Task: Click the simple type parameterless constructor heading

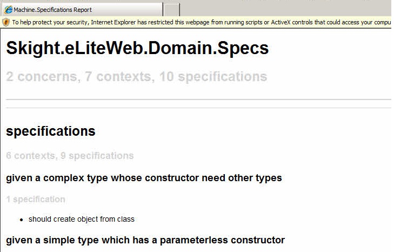Action: pyautogui.click(x=145, y=240)
